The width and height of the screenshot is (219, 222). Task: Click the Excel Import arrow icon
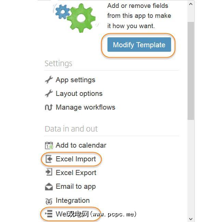point(49,159)
